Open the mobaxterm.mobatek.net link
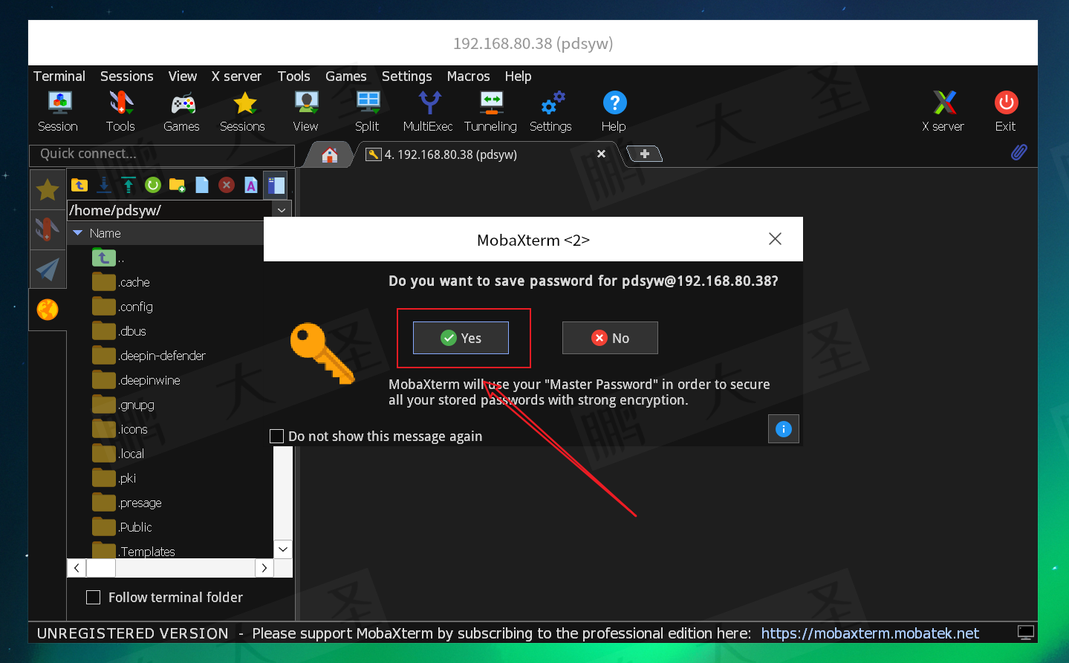 [870, 633]
